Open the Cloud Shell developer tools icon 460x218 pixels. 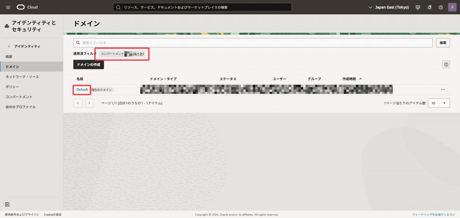(x=418, y=7)
